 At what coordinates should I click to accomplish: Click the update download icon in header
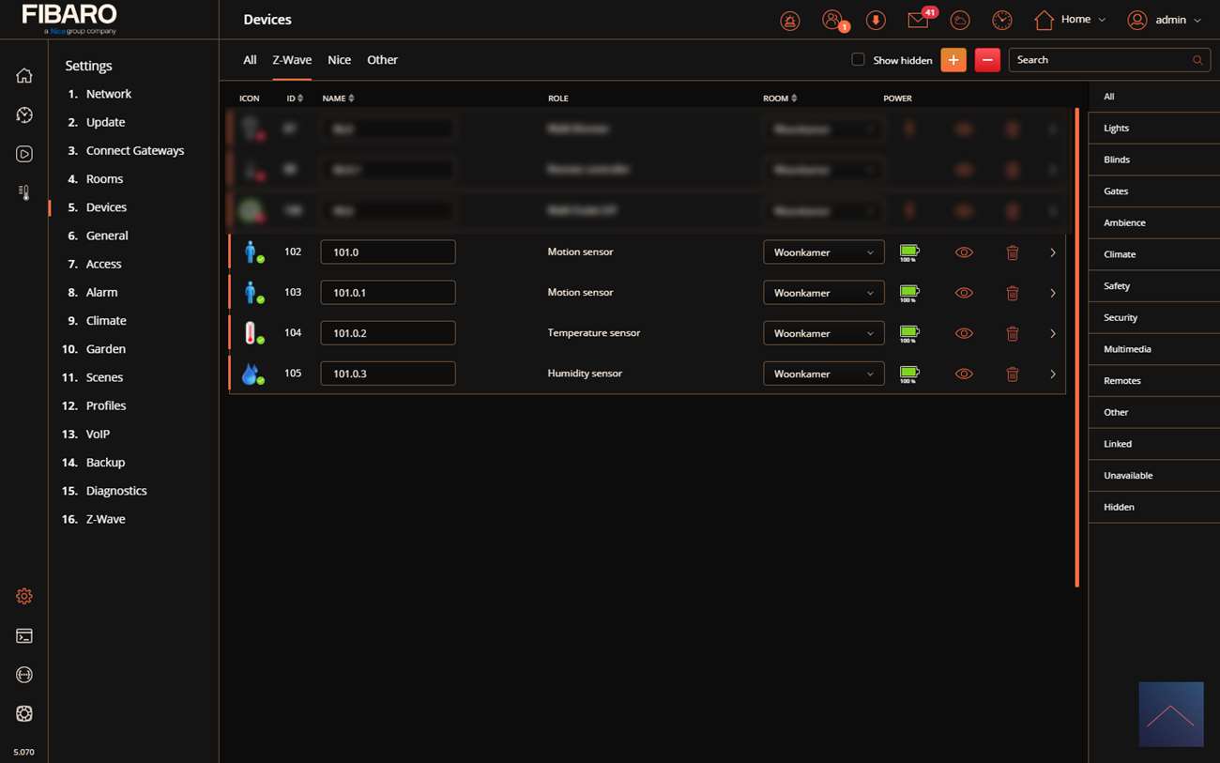pos(875,20)
